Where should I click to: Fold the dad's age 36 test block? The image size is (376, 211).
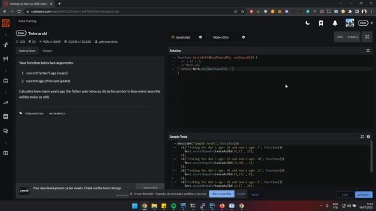[175, 147]
